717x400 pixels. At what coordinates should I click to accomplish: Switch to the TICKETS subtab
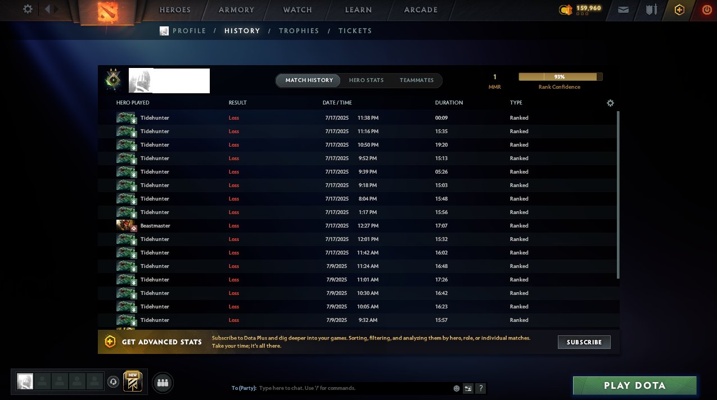pos(355,31)
